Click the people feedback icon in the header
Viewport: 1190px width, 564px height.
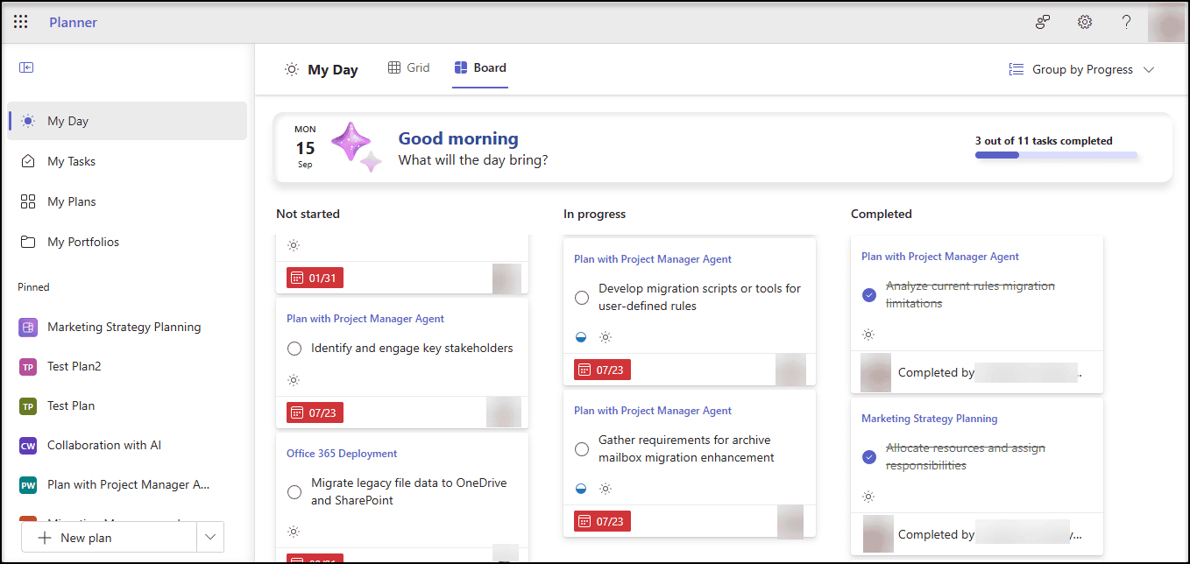pyautogui.click(x=1043, y=22)
